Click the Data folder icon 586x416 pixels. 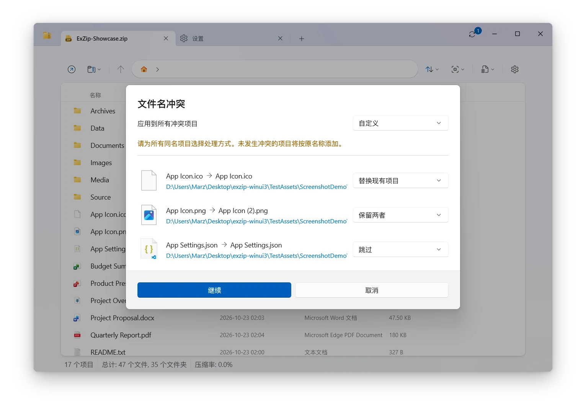[x=77, y=128]
